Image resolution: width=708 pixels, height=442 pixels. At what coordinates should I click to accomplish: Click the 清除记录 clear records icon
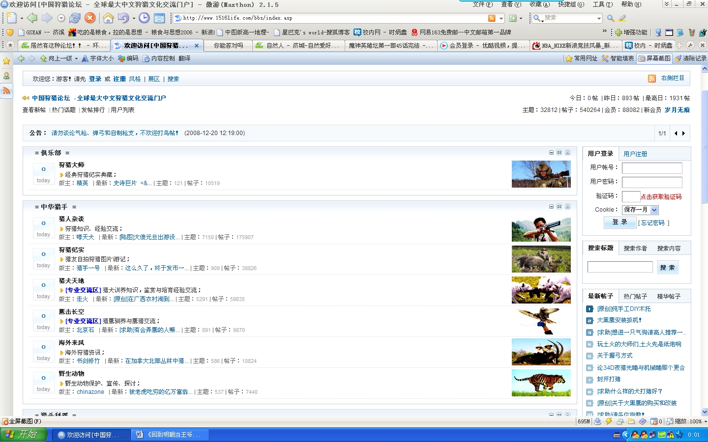690,58
